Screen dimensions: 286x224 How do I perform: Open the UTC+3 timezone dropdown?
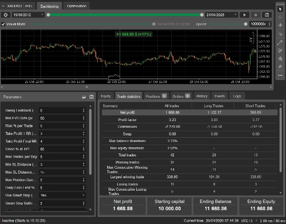tap(249, 221)
